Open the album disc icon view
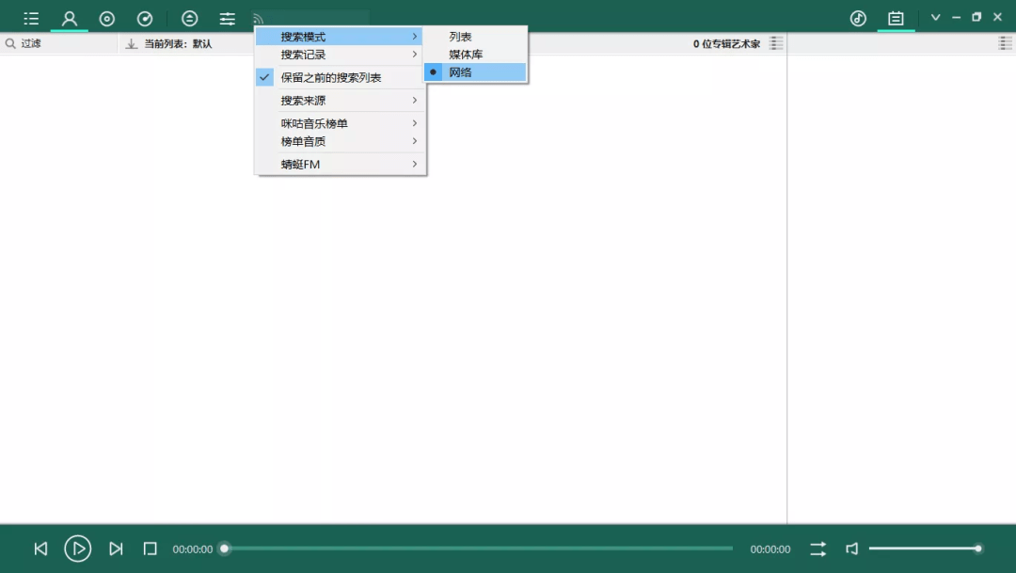Screen dimensions: 1016x573 [x=107, y=18]
